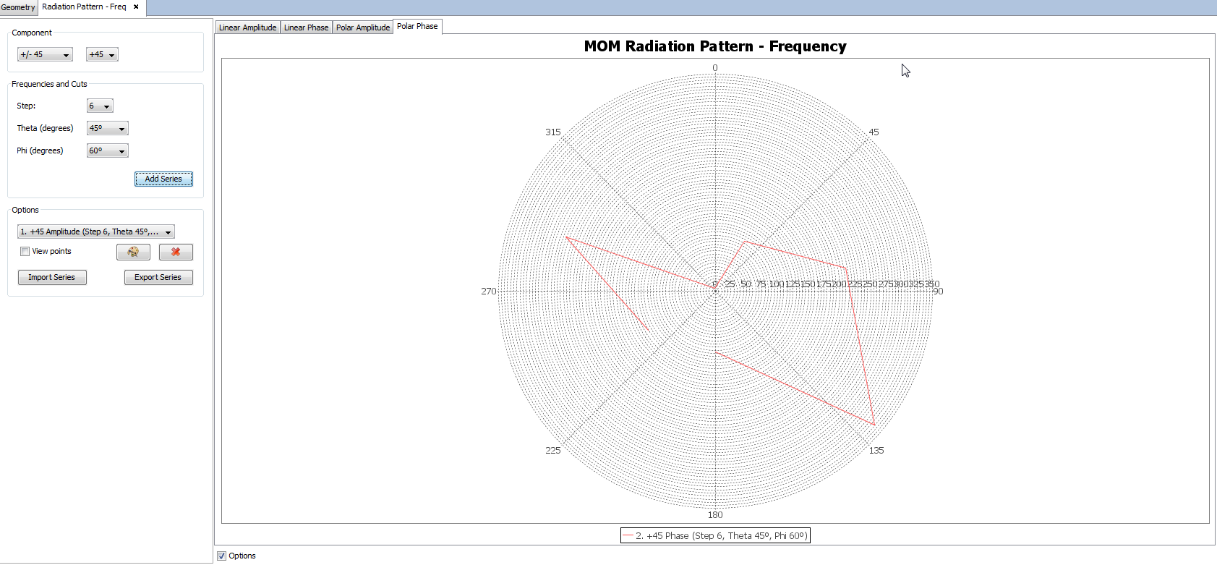Viewport: 1217px width, 565px height.
Task: Enable the View points checkbox
Action: [x=25, y=252]
